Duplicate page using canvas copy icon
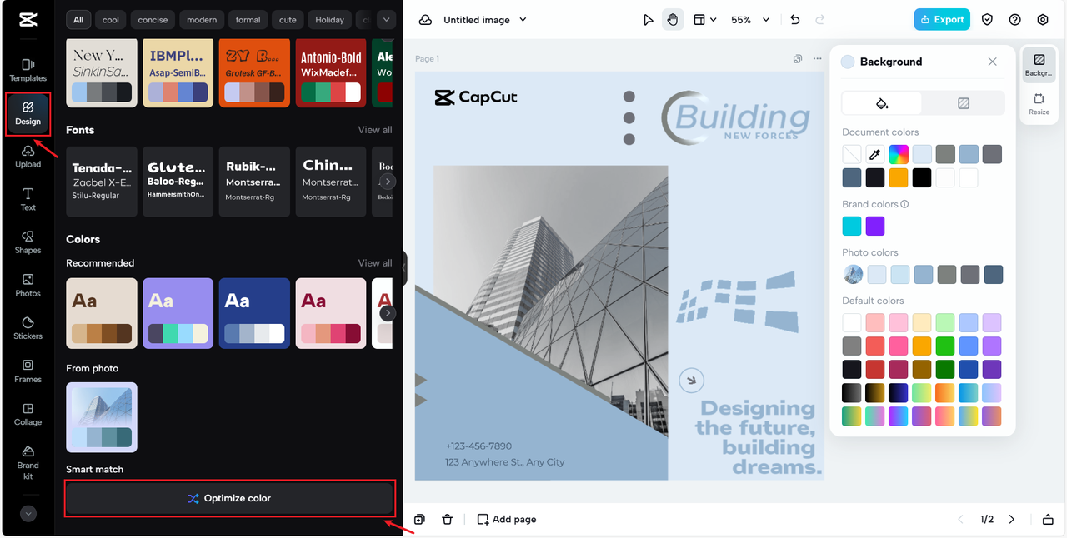This screenshot has height=538, width=1067. 798,58
